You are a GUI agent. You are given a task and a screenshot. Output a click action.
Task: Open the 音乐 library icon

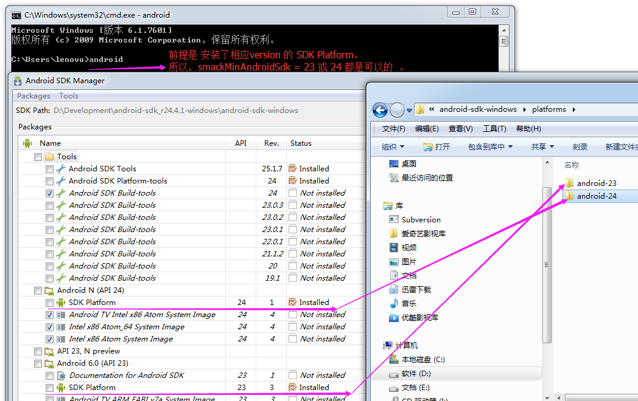coord(393,303)
